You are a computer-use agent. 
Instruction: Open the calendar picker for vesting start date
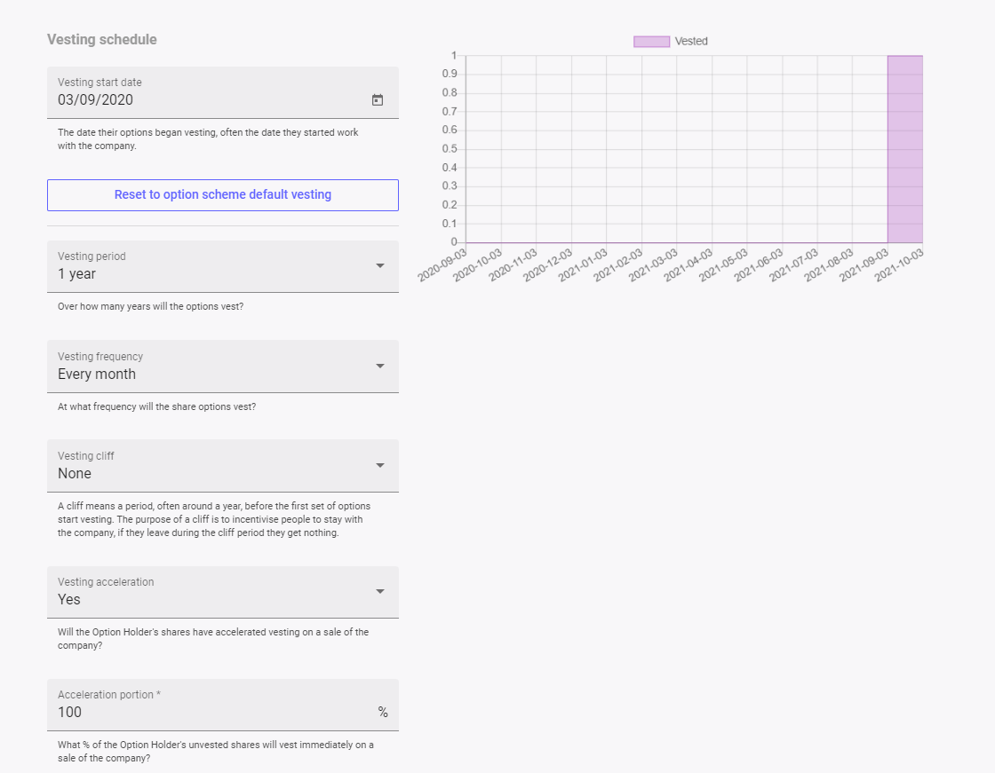point(377,100)
